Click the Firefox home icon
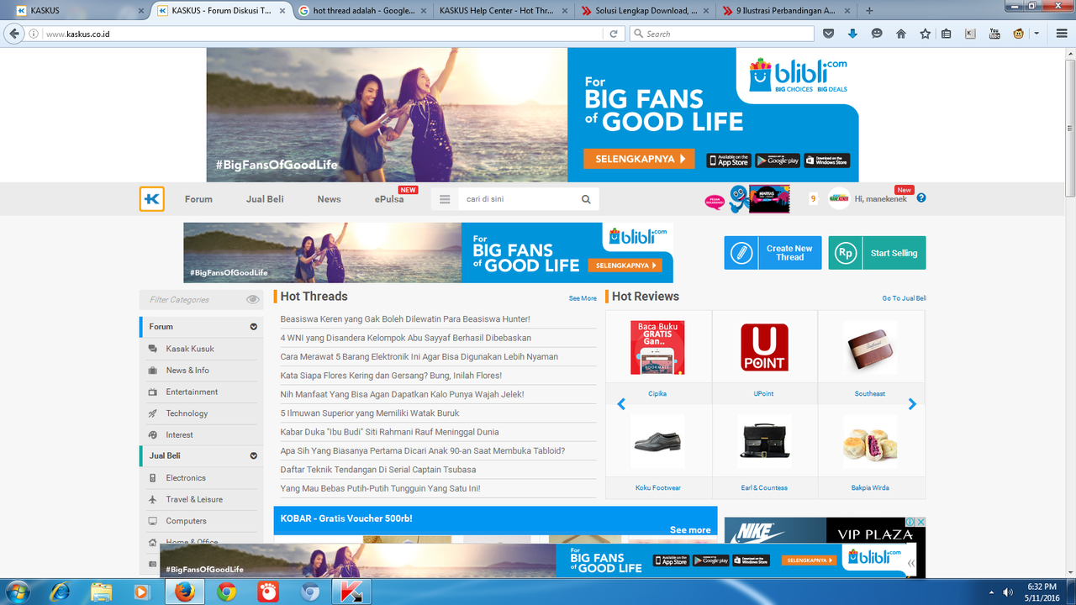Image resolution: width=1076 pixels, height=605 pixels. coord(901,34)
